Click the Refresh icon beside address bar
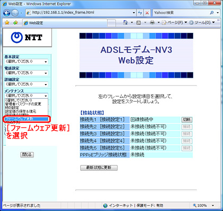 pyautogui.click(x=140, y=13)
